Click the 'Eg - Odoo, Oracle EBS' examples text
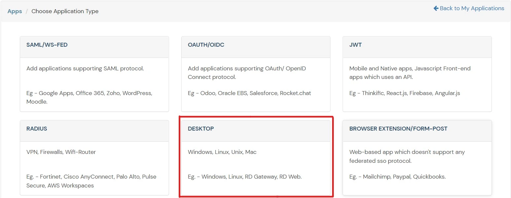Viewport: 511px width, 198px height. point(250,93)
